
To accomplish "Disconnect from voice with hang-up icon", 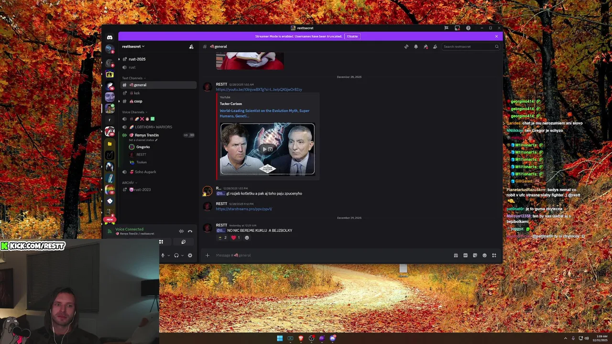I will [190, 231].
